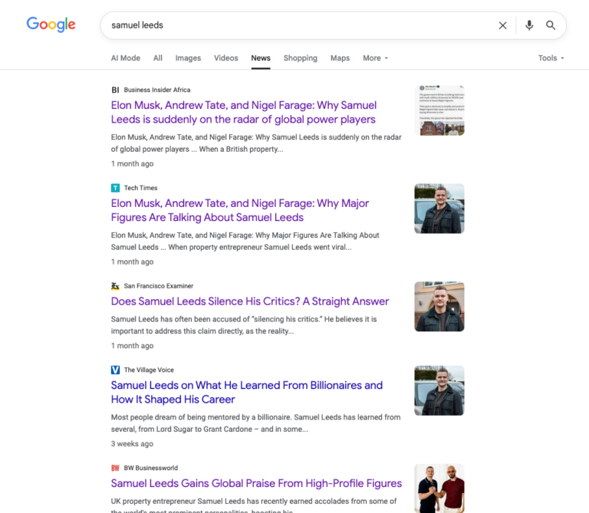Click the Business Insider Africa source icon
The image size is (589, 513).
(x=115, y=90)
